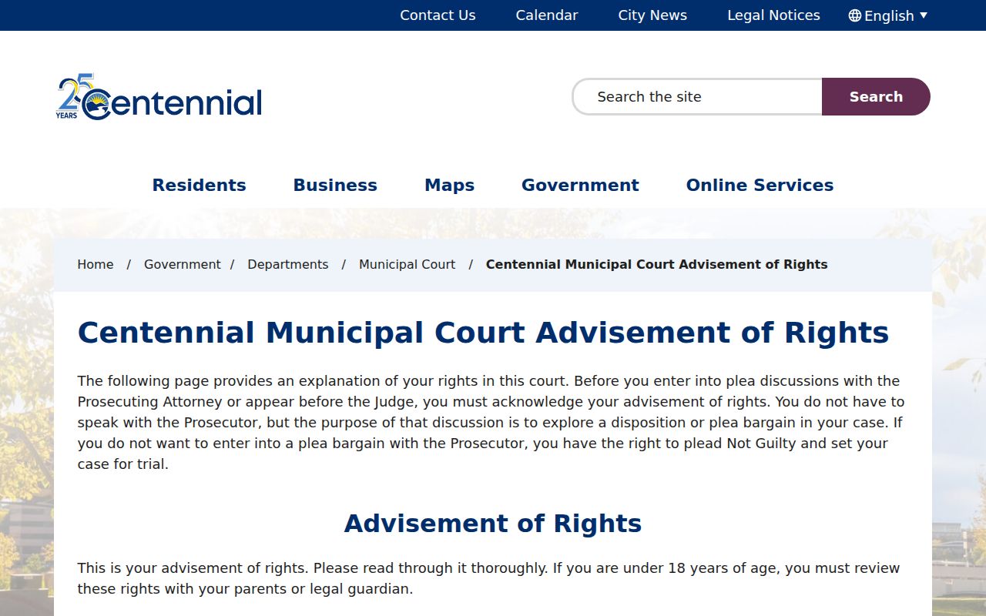The image size is (986, 616).
Task: Click the centered 'Advisement of Rights' subheading
Action: coord(493,524)
